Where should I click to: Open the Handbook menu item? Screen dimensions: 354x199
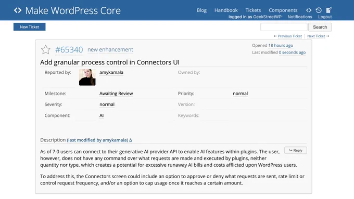coord(226,10)
